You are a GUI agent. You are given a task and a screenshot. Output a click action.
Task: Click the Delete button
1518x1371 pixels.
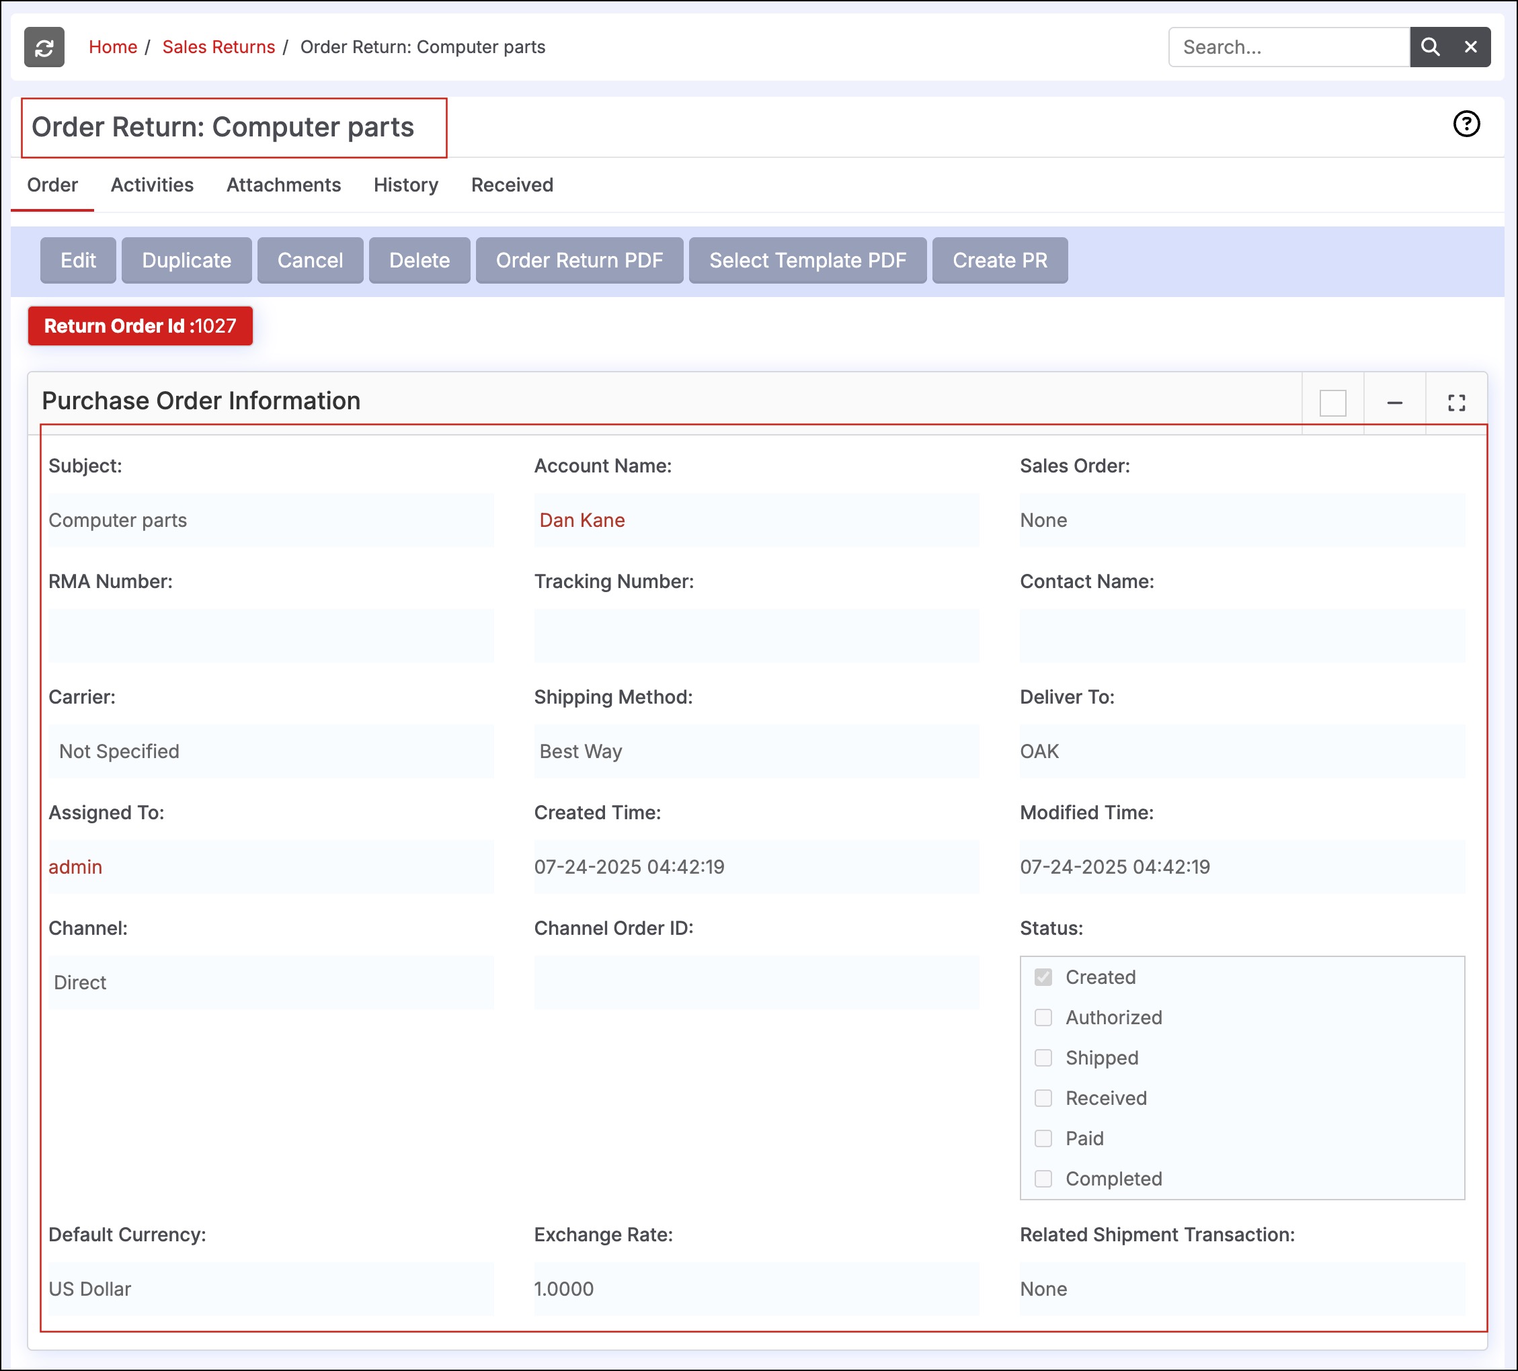(420, 261)
